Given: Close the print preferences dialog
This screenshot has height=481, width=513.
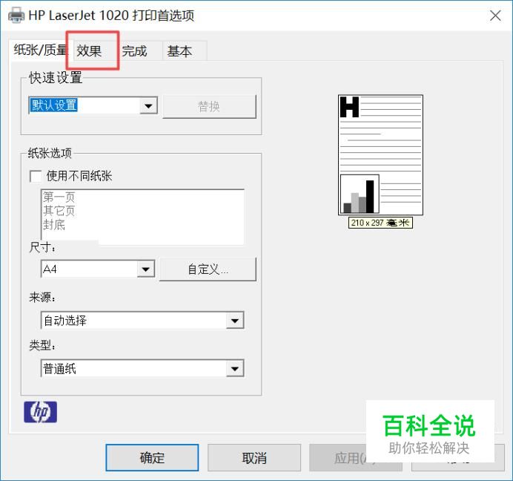Looking at the screenshot, I should pyautogui.click(x=495, y=16).
